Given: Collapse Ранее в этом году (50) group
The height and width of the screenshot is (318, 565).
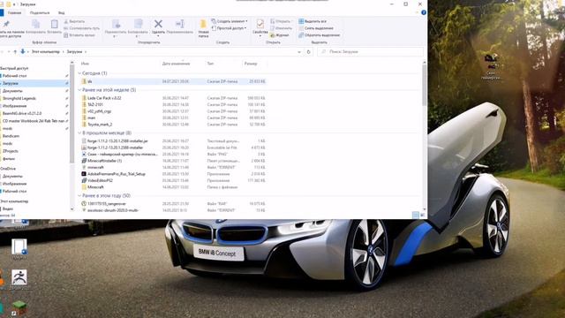Looking at the screenshot, I should (79, 196).
